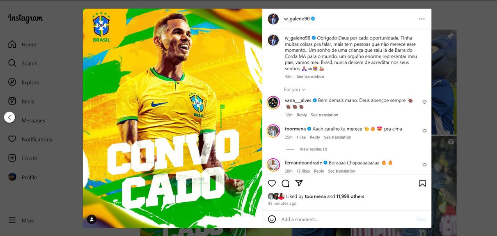Open the More menu in sidebar
497x236 pixels.
coord(22,220)
